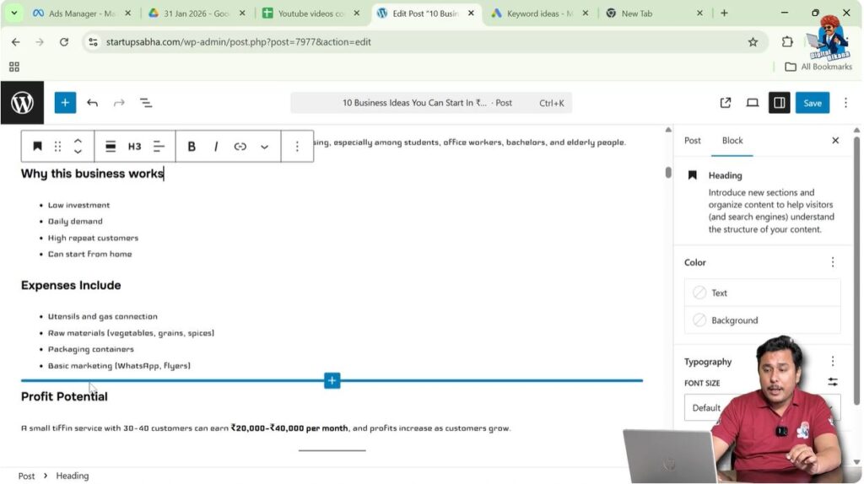Apply italic formatting to heading
The width and height of the screenshot is (864, 484).
point(216,147)
